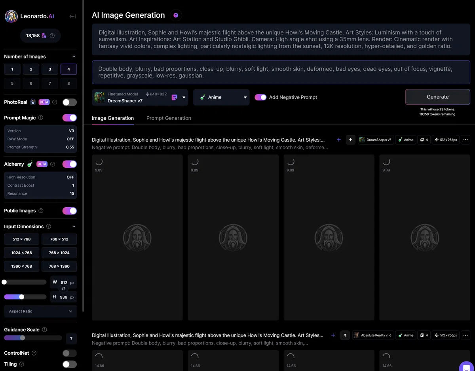Click the help icon next to AI Image Generation

[176, 15]
